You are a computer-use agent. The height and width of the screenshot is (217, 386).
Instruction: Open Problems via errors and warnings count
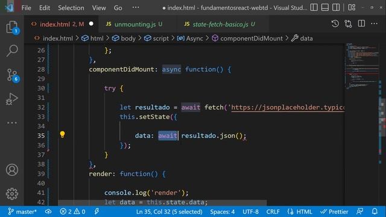(x=72, y=212)
